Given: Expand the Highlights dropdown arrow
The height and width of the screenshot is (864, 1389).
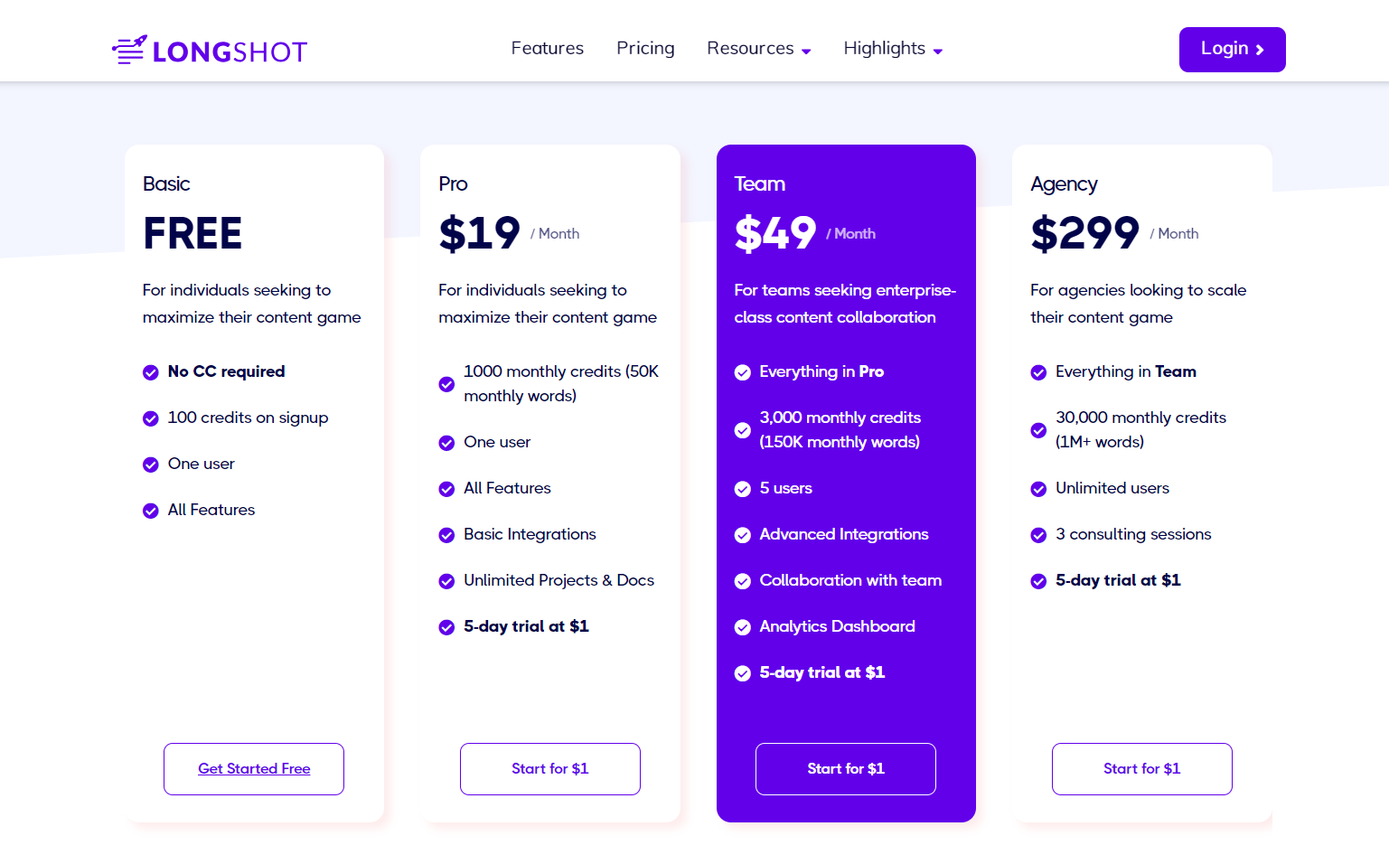Looking at the screenshot, I should (x=938, y=52).
